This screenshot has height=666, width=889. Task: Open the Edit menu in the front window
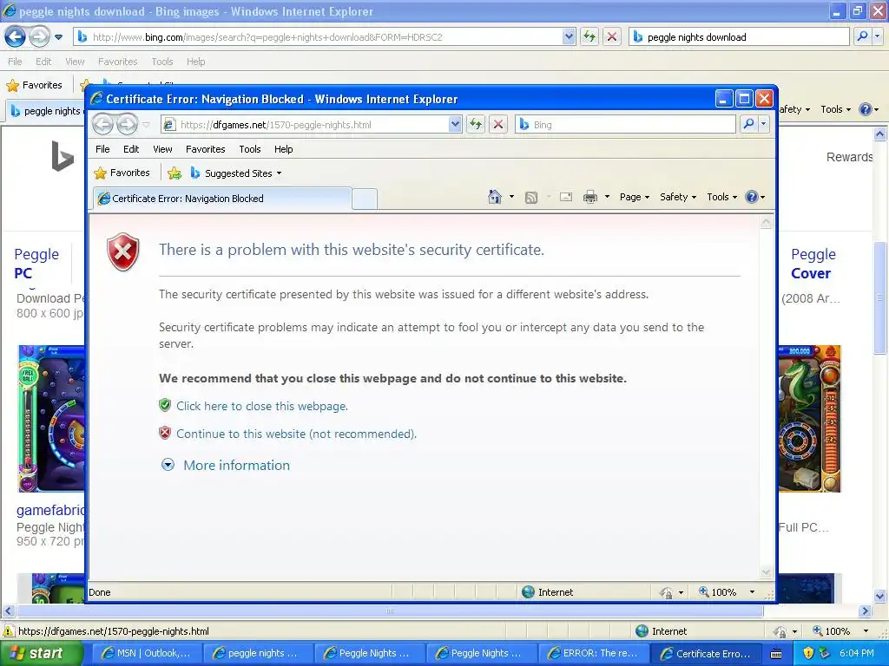point(131,149)
